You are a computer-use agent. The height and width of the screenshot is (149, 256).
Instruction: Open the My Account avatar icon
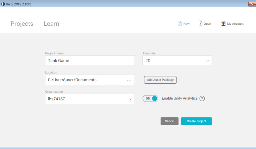pyautogui.click(x=223, y=24)
